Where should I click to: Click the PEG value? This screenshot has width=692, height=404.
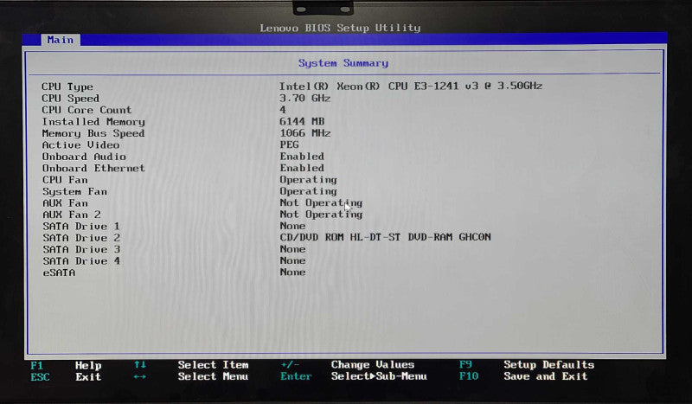click(x=289, y=144)
